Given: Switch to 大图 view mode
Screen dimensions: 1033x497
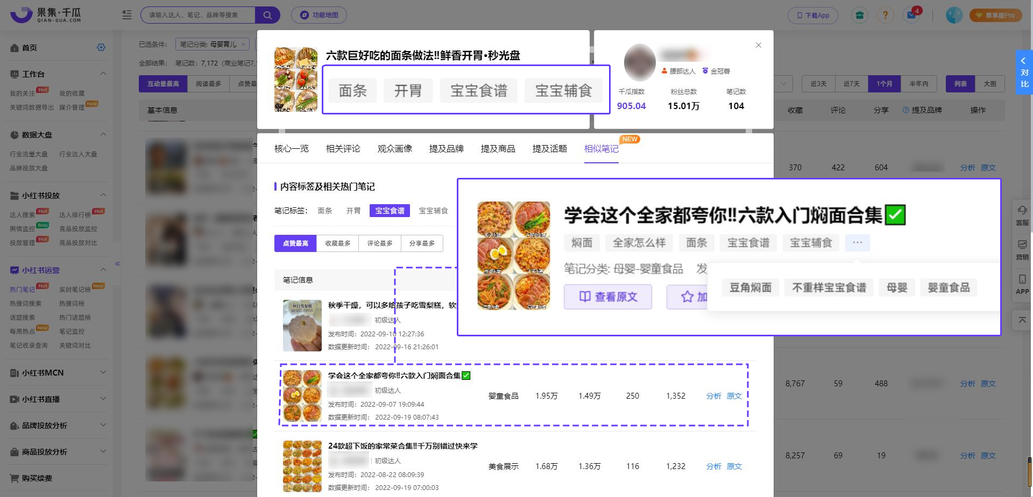Looking at the screenshot, I should tap(990, 84).
